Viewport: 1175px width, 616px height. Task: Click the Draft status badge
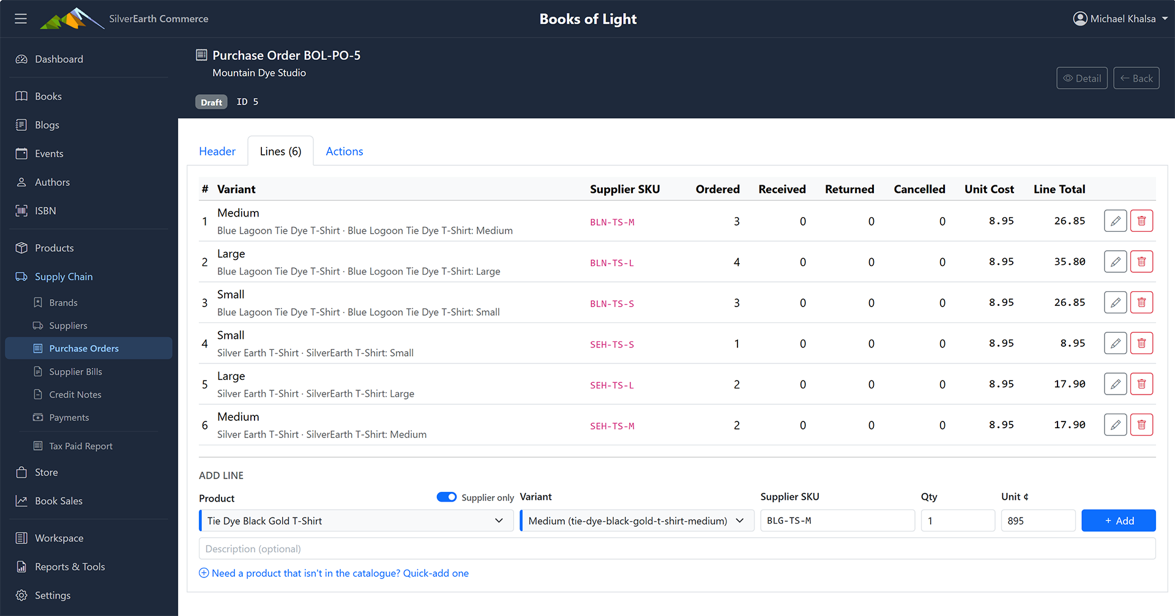tap(211, 102)
